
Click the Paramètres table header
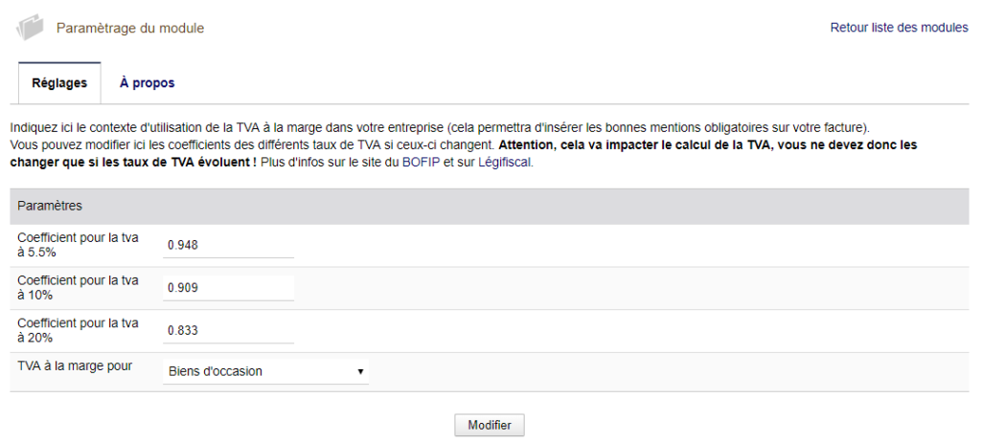(x=490, y=207)
